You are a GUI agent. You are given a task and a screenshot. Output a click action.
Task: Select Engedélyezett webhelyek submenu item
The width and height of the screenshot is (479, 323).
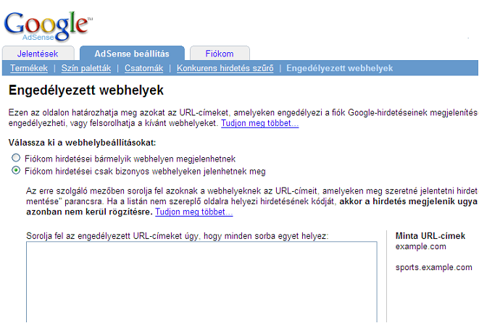pos(340,68)
